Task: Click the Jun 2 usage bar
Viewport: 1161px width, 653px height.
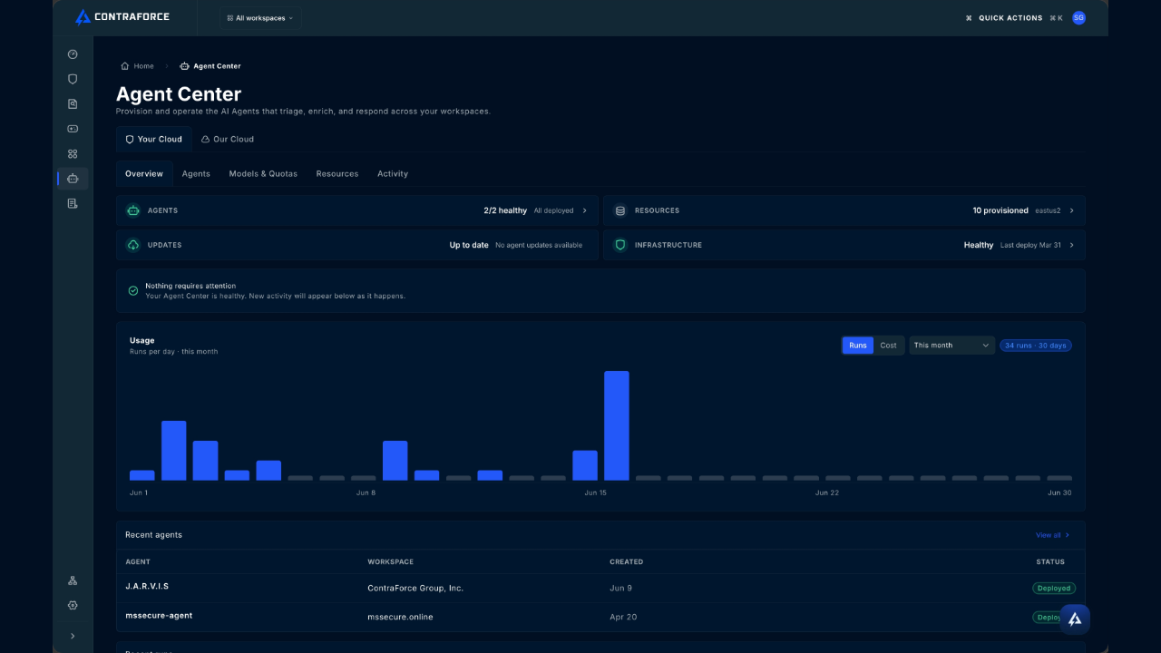Action: click(174, 451)
